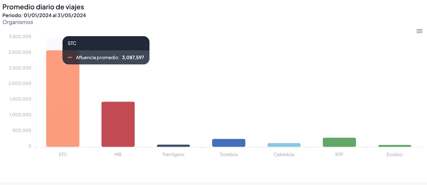This screenshot has height=185, width=427.
Task: Select the red MB bar
Action: coord(118,124)
